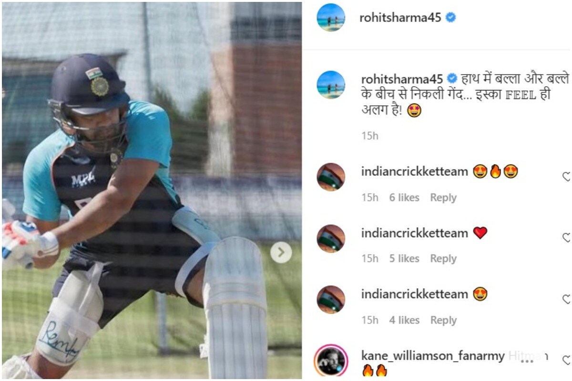
Task: Open rohitsharma45 username in header
Action: [401, 18]
